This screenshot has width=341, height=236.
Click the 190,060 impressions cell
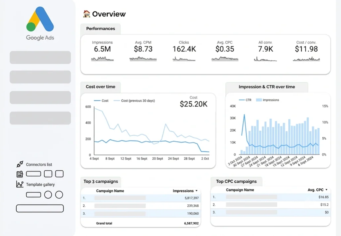tap(193, 213)
